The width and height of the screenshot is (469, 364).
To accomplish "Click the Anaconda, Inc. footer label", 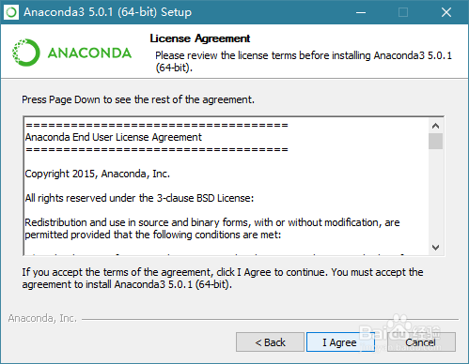I will pos(42,318).
